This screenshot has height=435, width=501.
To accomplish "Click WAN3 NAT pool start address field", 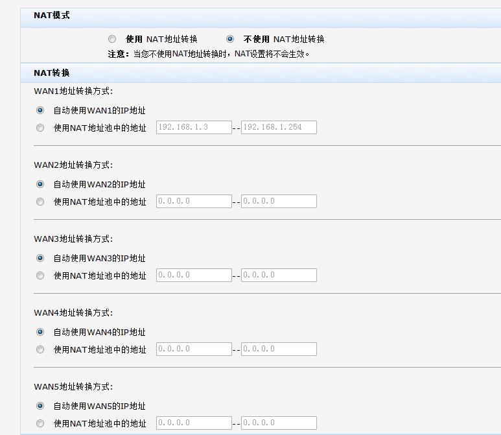I will 194,275.
